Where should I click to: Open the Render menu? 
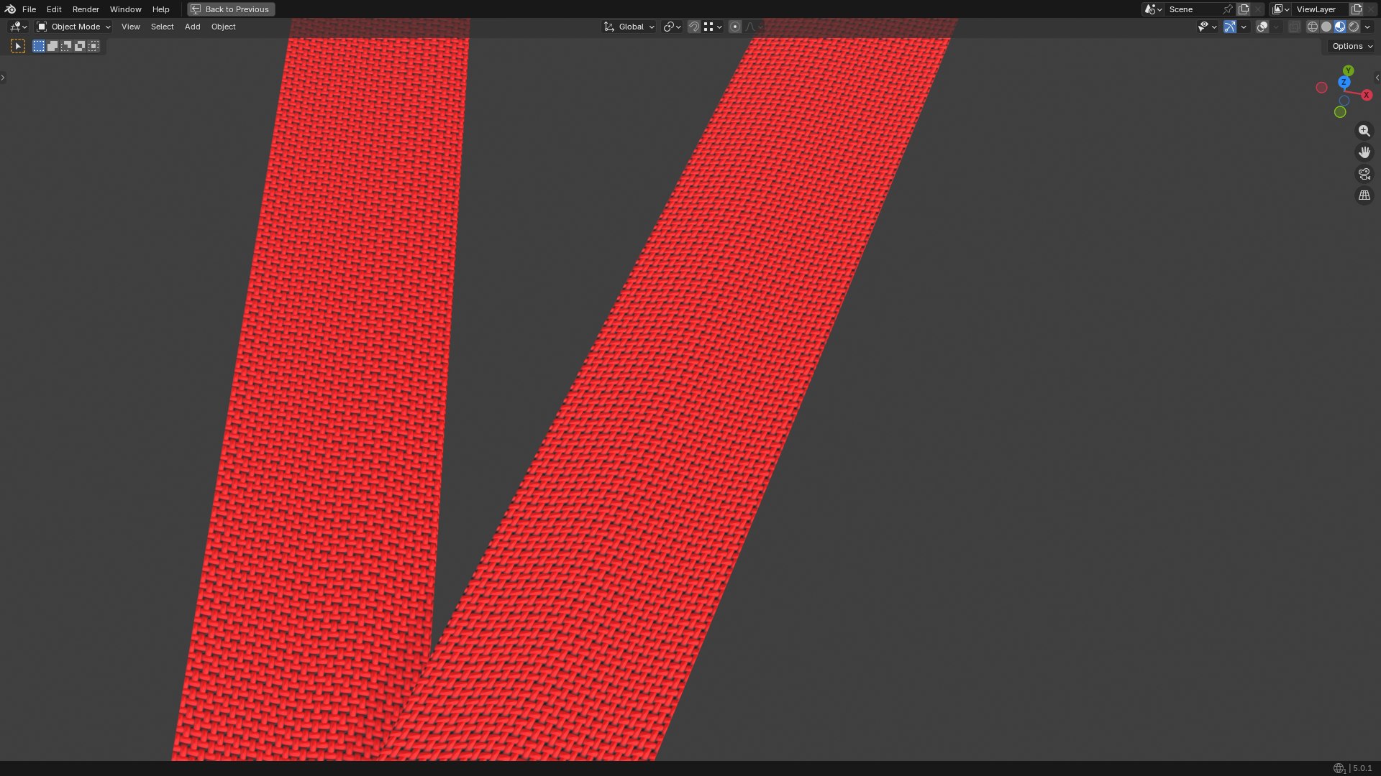86,9
